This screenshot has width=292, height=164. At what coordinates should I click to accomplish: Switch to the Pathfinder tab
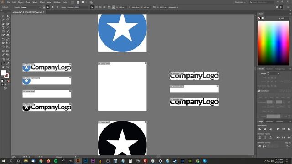[x=269, y=122]
